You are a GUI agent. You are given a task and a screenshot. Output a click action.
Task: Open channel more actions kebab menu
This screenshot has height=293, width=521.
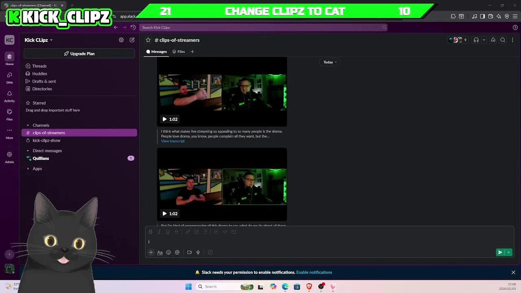point(512,40)
